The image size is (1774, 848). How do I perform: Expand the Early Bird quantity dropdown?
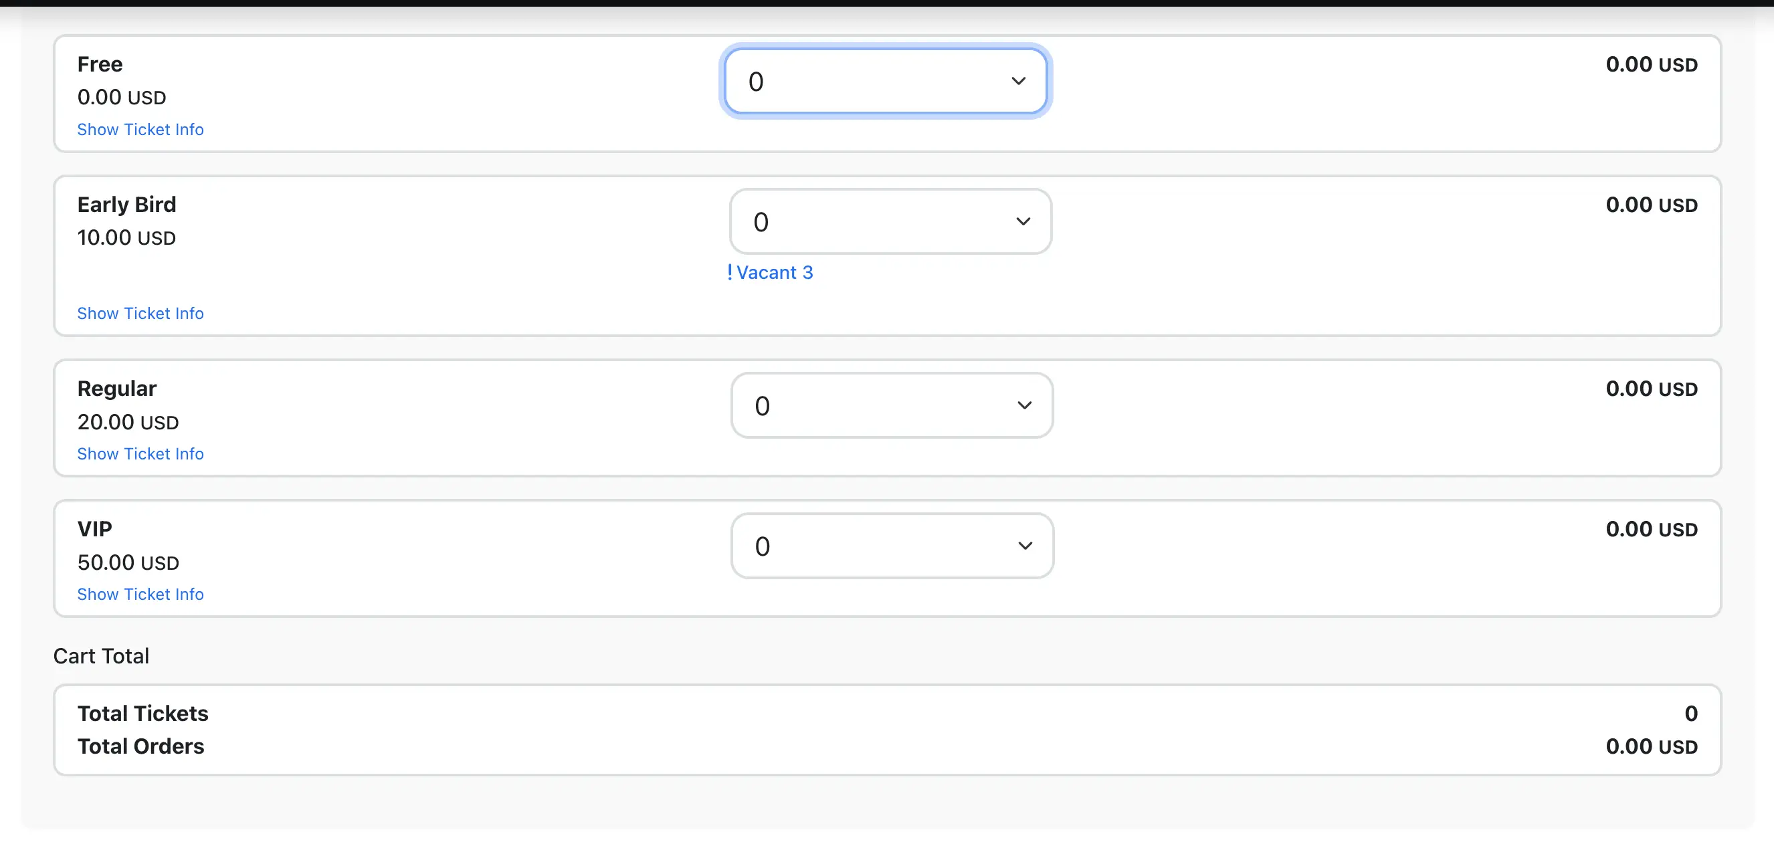[x=890, y=221]
